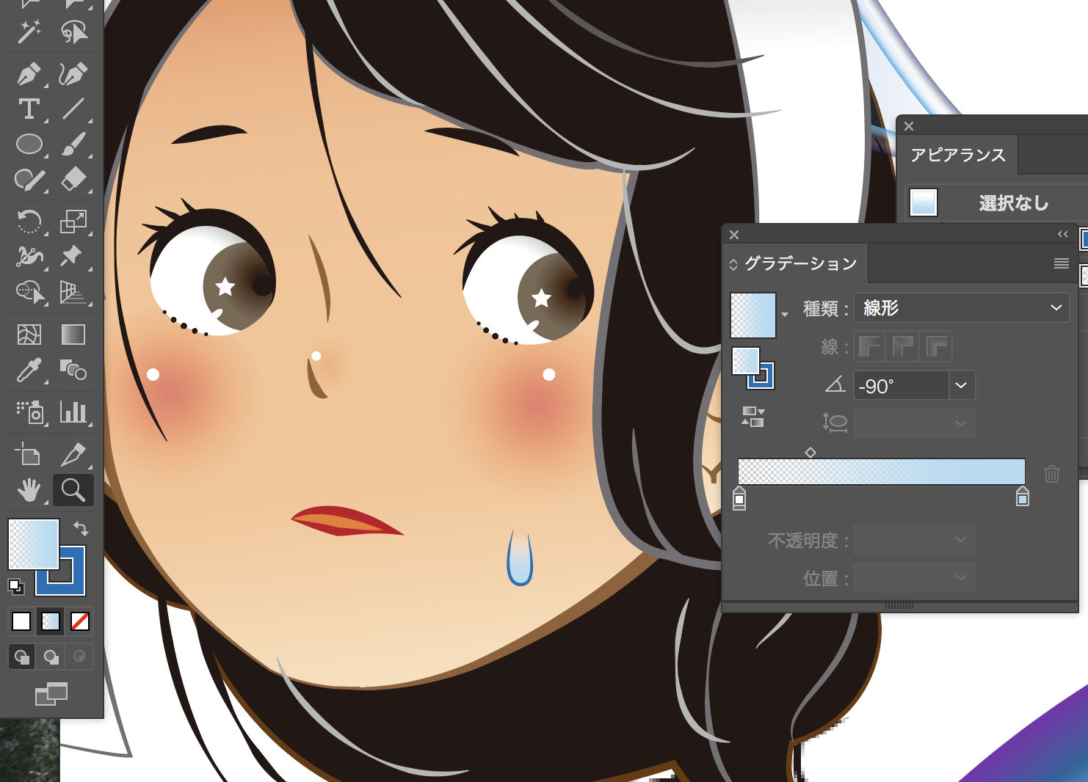This screenshot has height=782, width=1088.
Task: Enable Draw Behind mode
Action: coord(51,657)
